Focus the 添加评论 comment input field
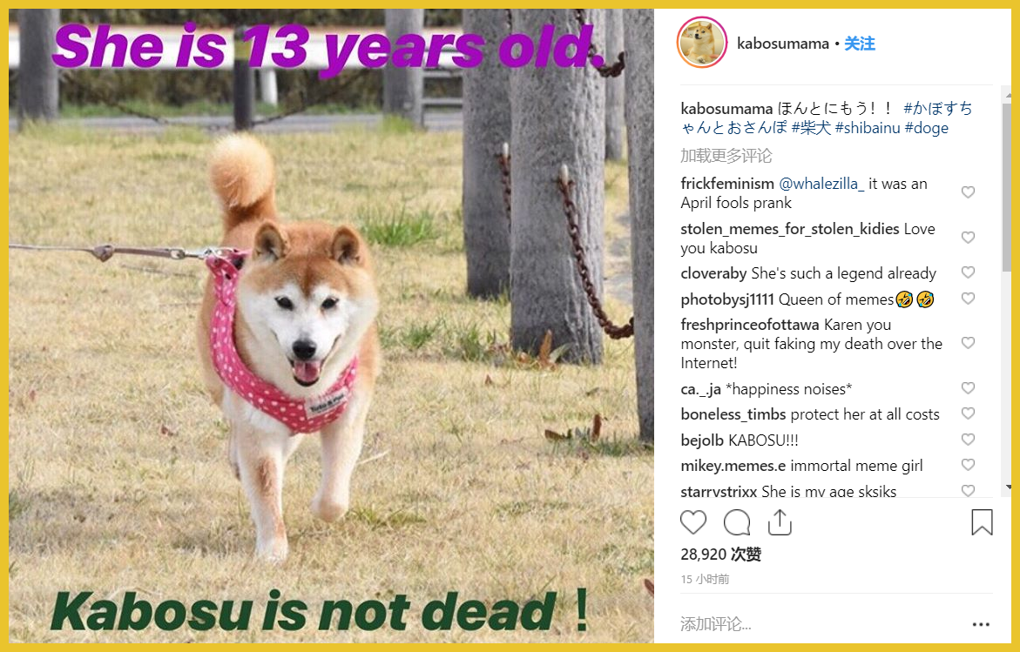The image size is (1020, 652). (820, 625)
